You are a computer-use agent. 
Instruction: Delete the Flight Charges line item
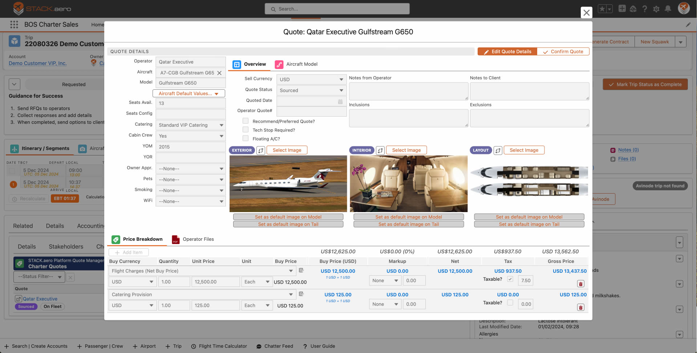pos(581,284)
